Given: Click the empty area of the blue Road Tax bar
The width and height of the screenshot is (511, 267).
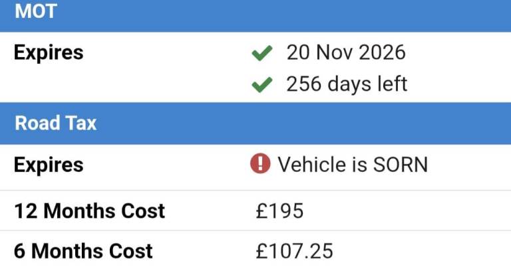Looking at the screenshot, I should click(299, 124).
